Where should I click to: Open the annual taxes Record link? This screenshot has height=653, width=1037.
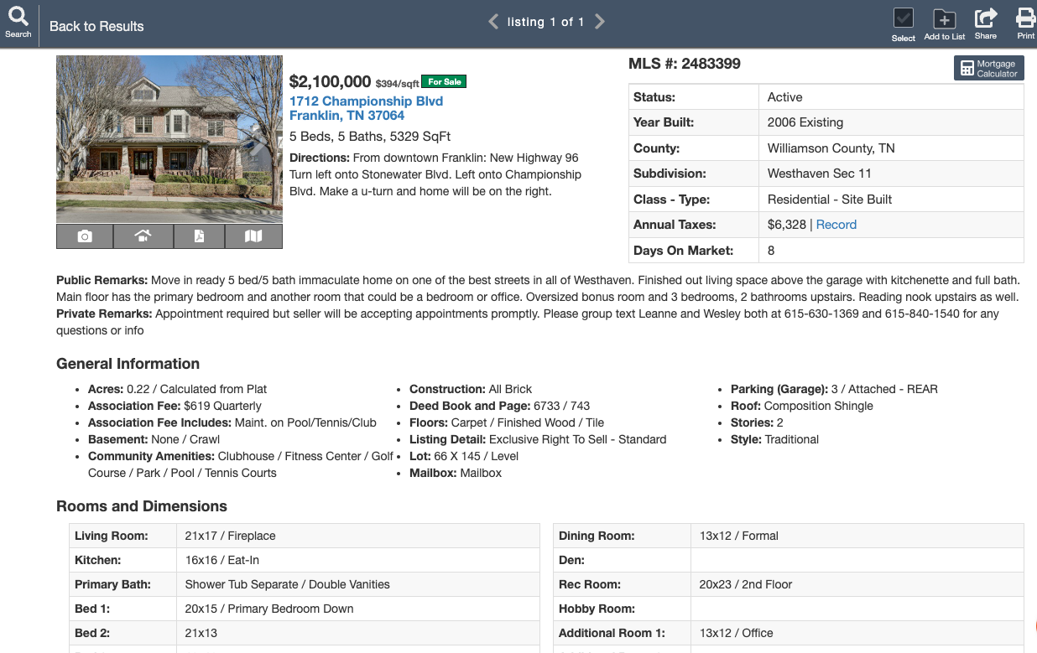[x=836, y=225]
